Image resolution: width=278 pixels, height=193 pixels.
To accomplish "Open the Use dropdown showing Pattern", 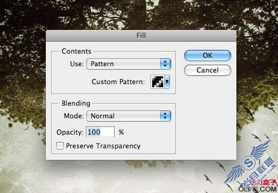I will [128, 64].
